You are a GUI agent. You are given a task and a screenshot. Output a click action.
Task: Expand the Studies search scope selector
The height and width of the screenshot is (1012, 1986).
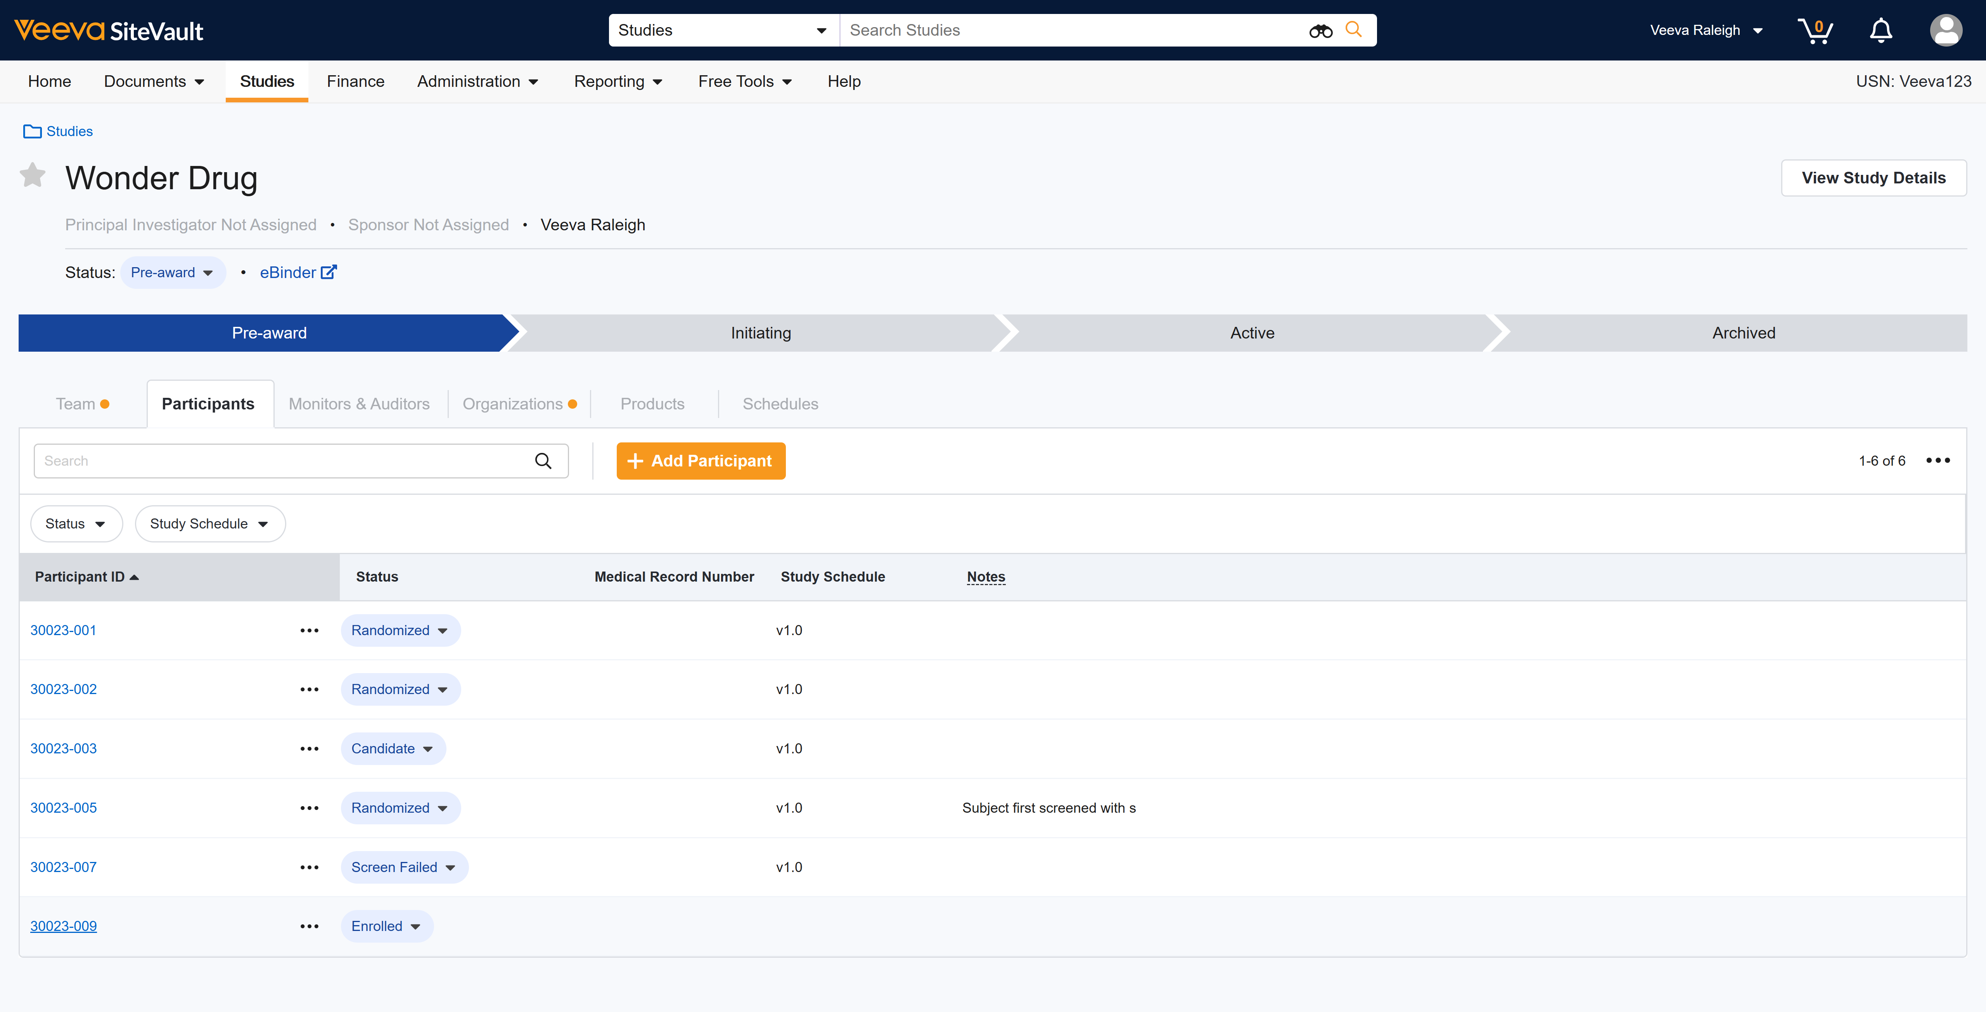point(722,31)
